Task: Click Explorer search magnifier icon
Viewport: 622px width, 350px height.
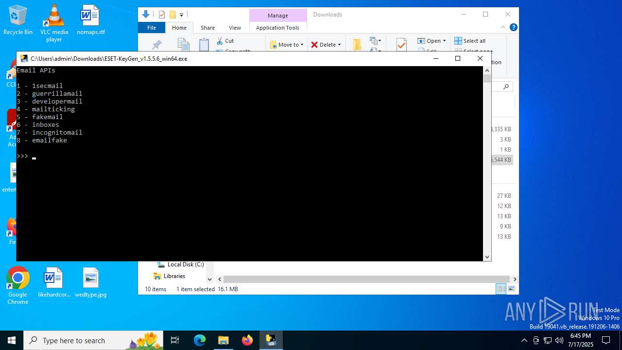Action: point(506,87)
